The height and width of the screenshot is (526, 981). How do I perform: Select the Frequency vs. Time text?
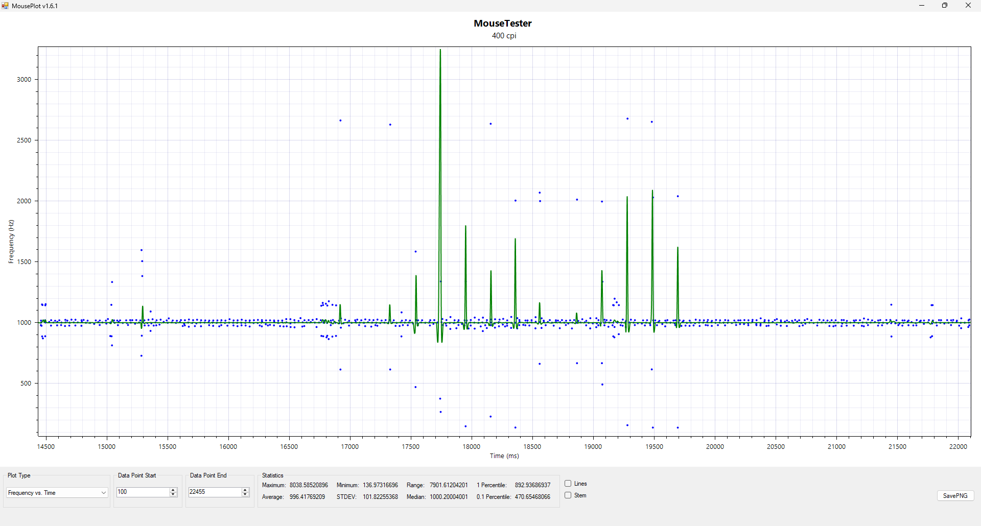32,493
